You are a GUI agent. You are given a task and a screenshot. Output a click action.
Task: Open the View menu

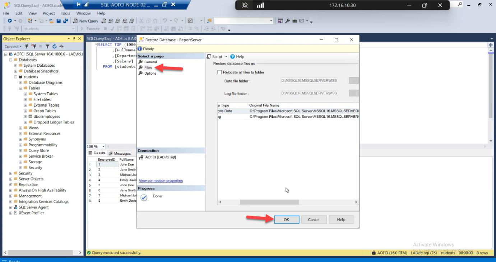[33, 13]
